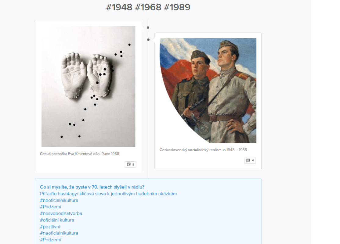
Task: Open question about 70s radio
Action: coord(92,187)
